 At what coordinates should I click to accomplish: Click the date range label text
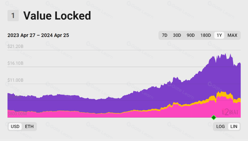coord(38,35)
